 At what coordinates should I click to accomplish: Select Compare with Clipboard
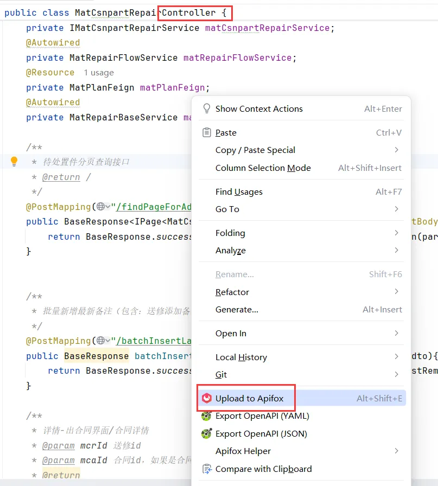pos(302,469)
